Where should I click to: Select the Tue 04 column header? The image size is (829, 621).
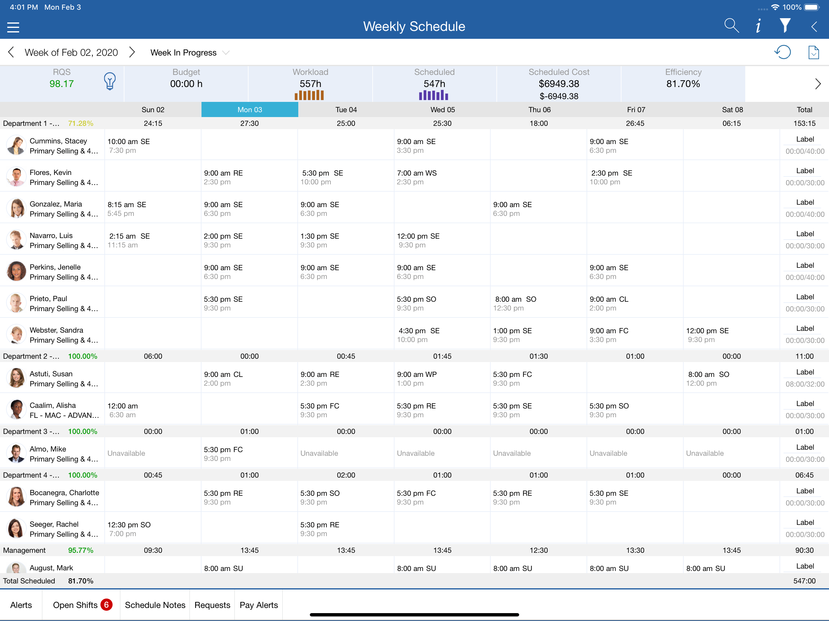click(x=346, y=109)
